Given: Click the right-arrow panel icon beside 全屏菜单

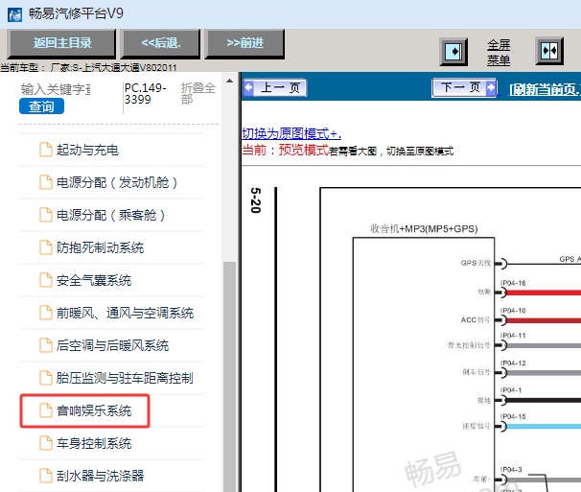Looking at the screenshot, I should pyautogui.click(x=453, y=51).
